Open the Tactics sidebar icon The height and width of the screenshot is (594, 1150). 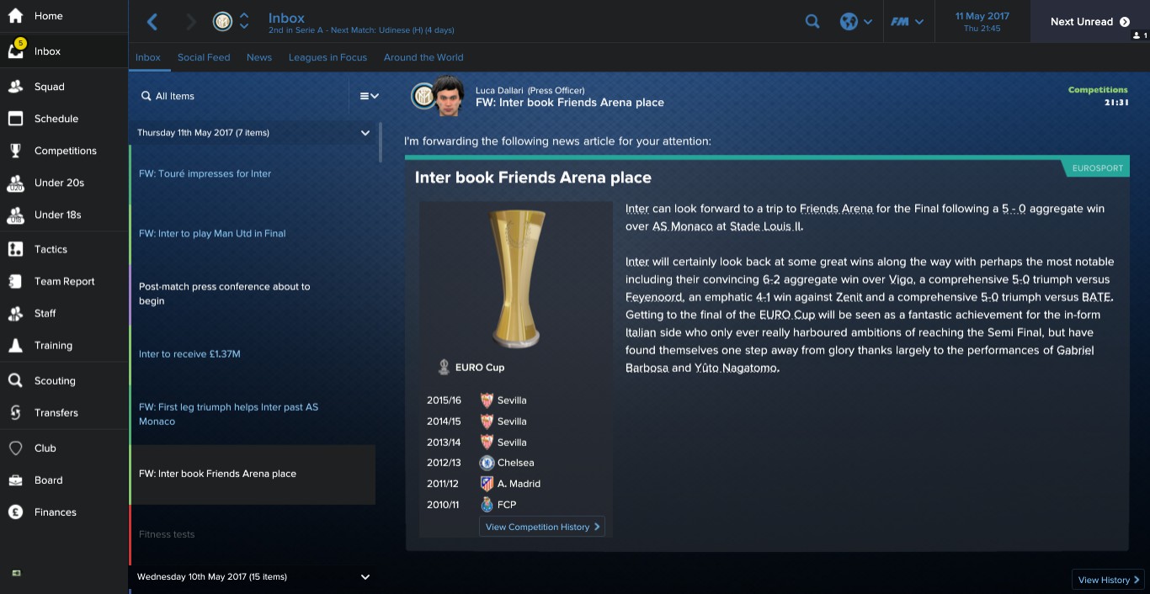[x=15, y=249]
